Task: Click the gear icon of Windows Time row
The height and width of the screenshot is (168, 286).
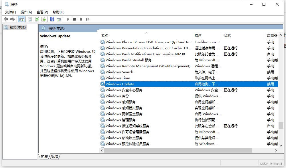Action: (x=103, y=78)
